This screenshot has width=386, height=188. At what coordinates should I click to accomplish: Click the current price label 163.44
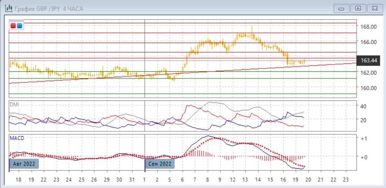coord(369,60)
